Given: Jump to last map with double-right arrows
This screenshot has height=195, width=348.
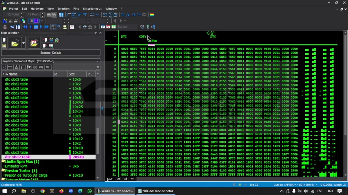Looking at the screenshot, I should click(x=46, y=27).
